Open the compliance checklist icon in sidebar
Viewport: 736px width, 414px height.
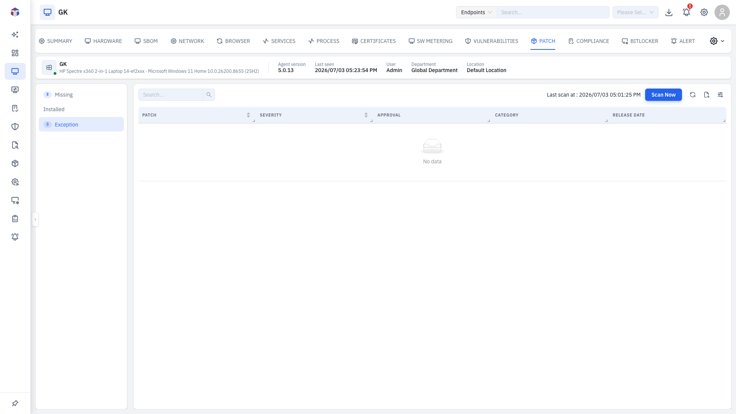pyautogui.click(x=15, y=108)
